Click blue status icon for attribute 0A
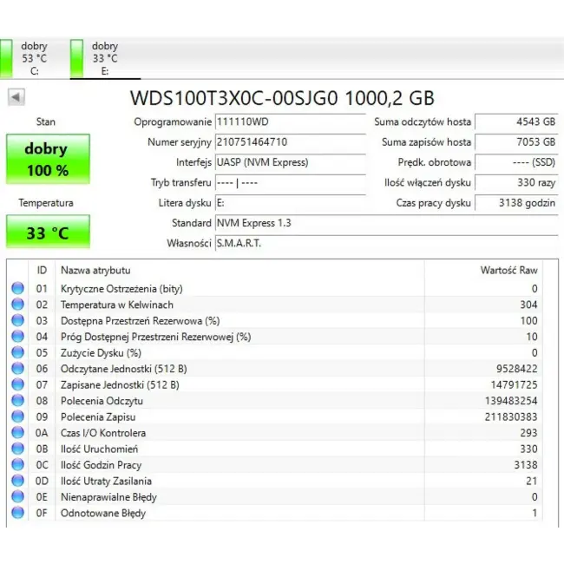 [17, 432]
